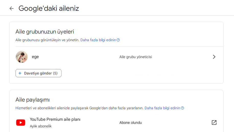This screenshot has width=234, height=132.
Task: Click Aile grubunuzu görüntüleyin ve yönetin text
Action: [x=47, y=40]
